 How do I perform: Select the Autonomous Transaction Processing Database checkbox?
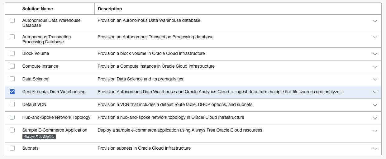coord(12,37)
